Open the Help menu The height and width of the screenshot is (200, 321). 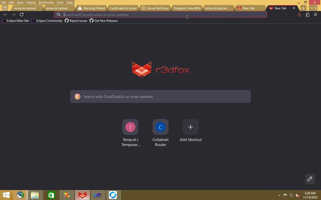click(x=70, y=2)
